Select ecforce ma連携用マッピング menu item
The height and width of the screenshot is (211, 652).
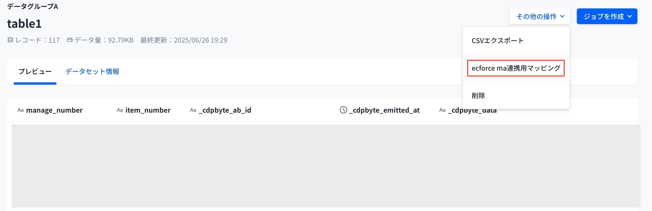click(516, 68)
